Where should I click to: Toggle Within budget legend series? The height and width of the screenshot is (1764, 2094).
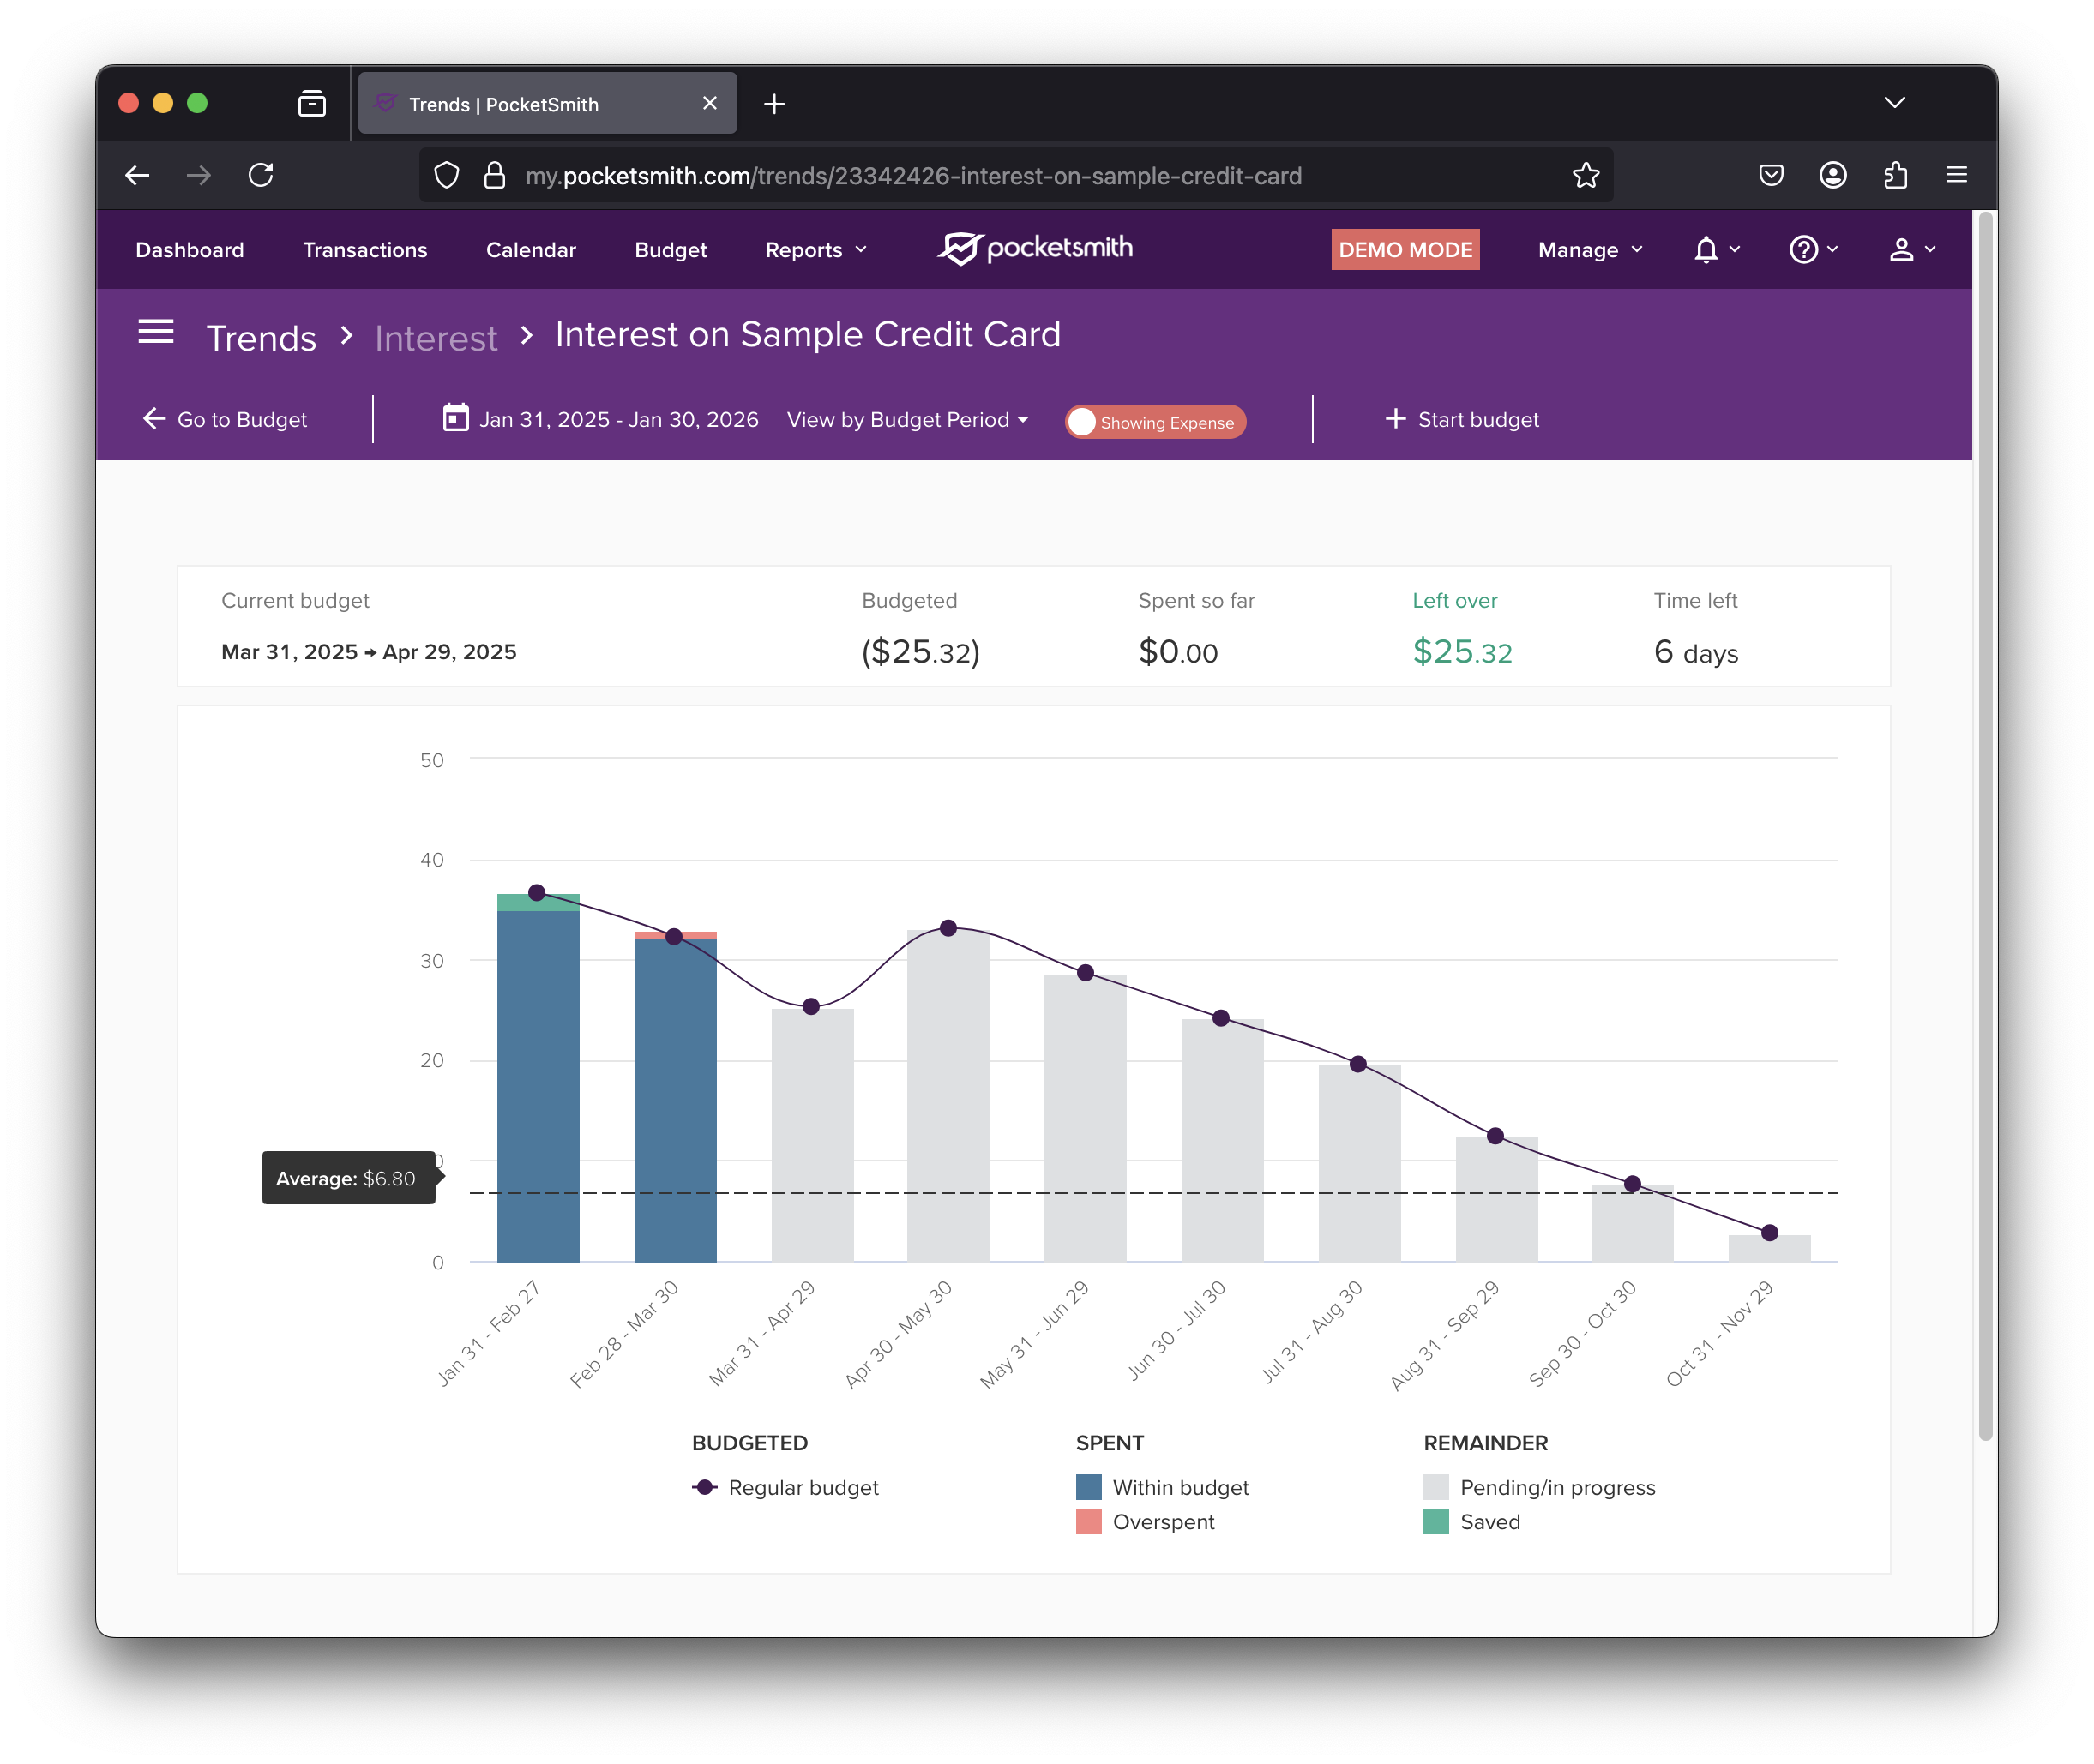[1180, 1487]
